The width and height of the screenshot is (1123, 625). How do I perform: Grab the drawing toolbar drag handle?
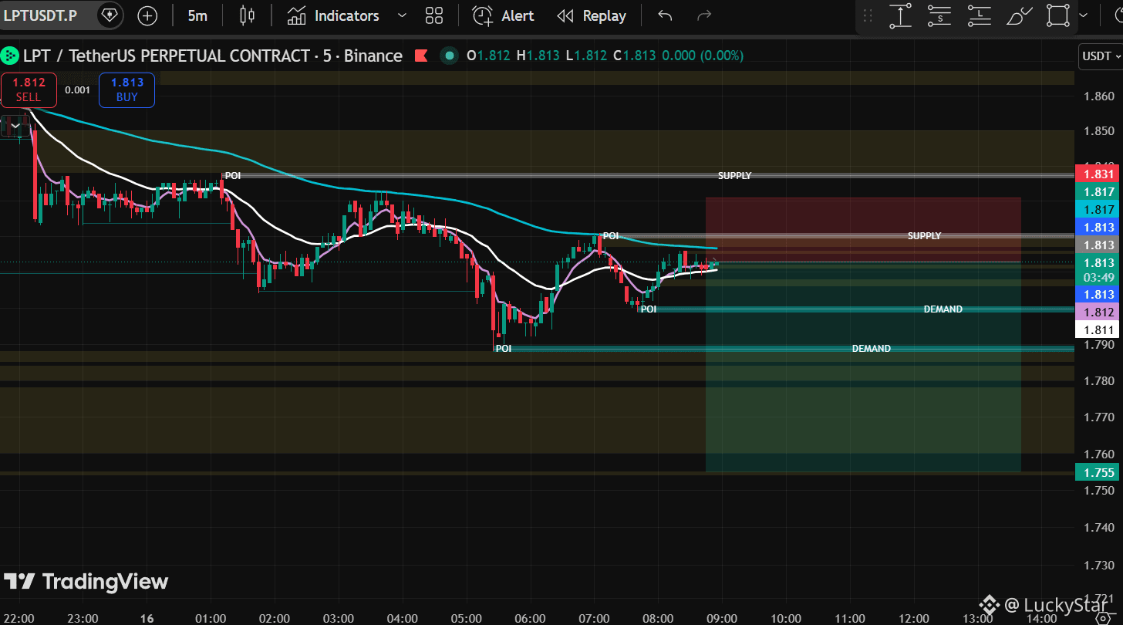pyautogui.click(x=868, y=15)
